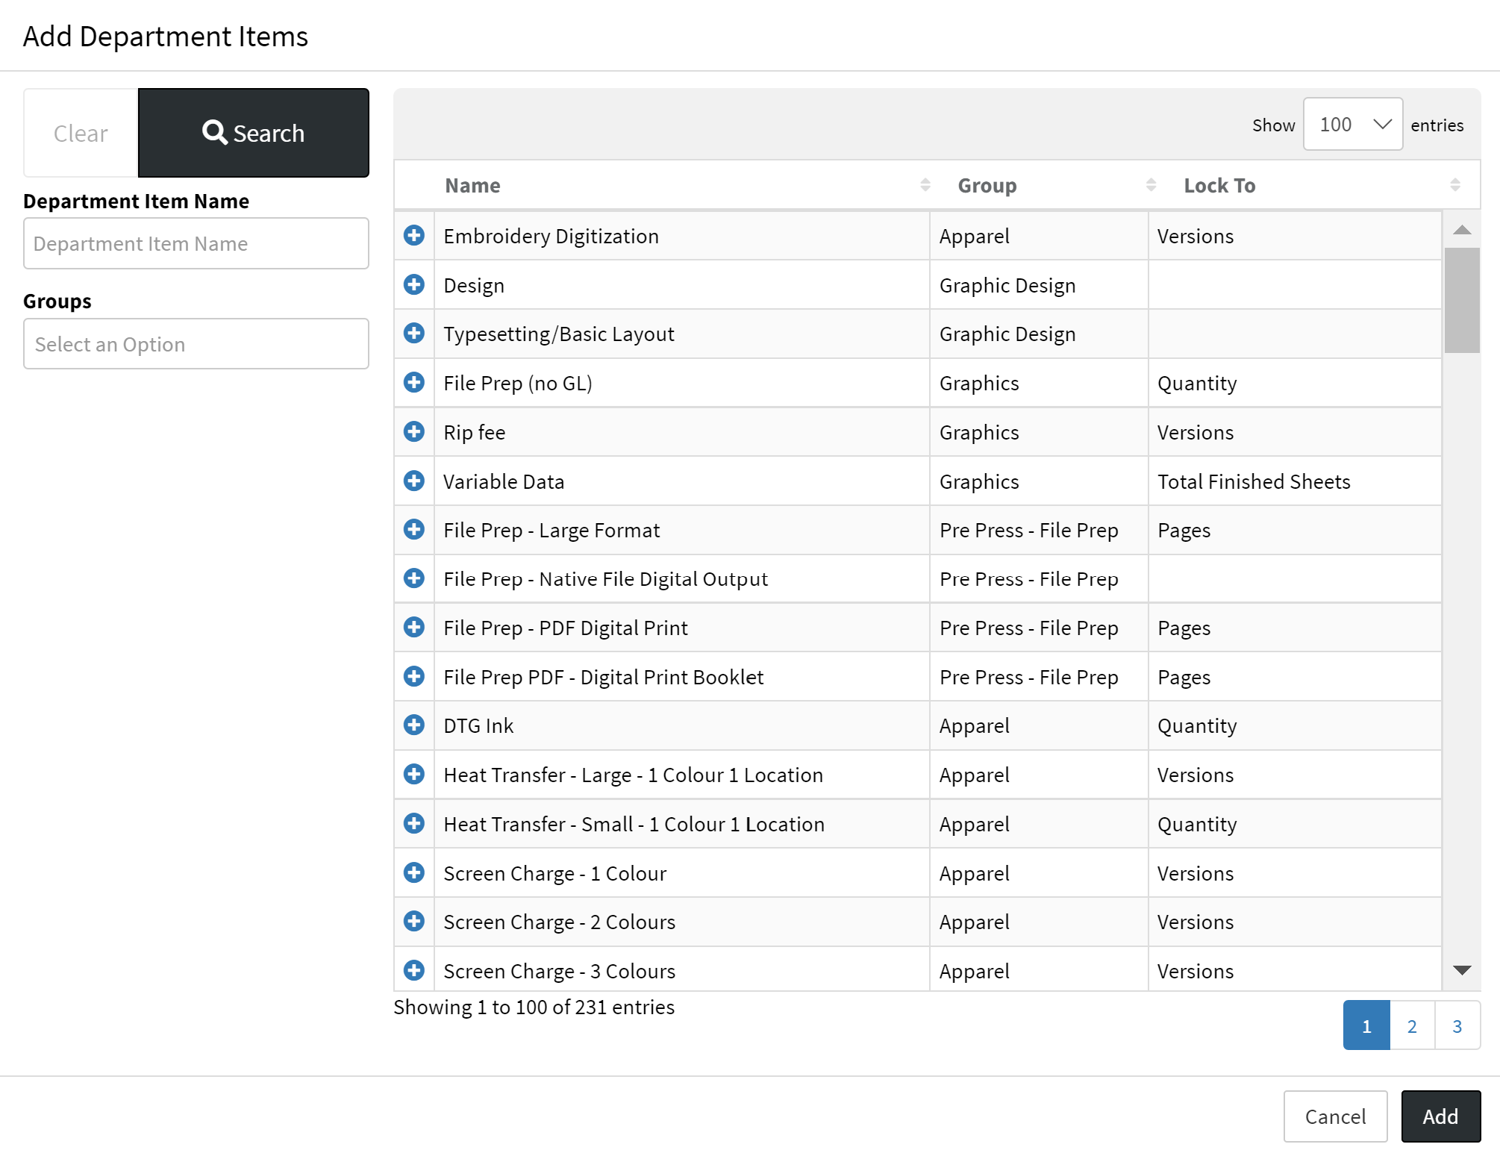The height and width of the screenshot is (1153, 1500).
Task: Open the Show entries count dropdown
Action: 1352,125
